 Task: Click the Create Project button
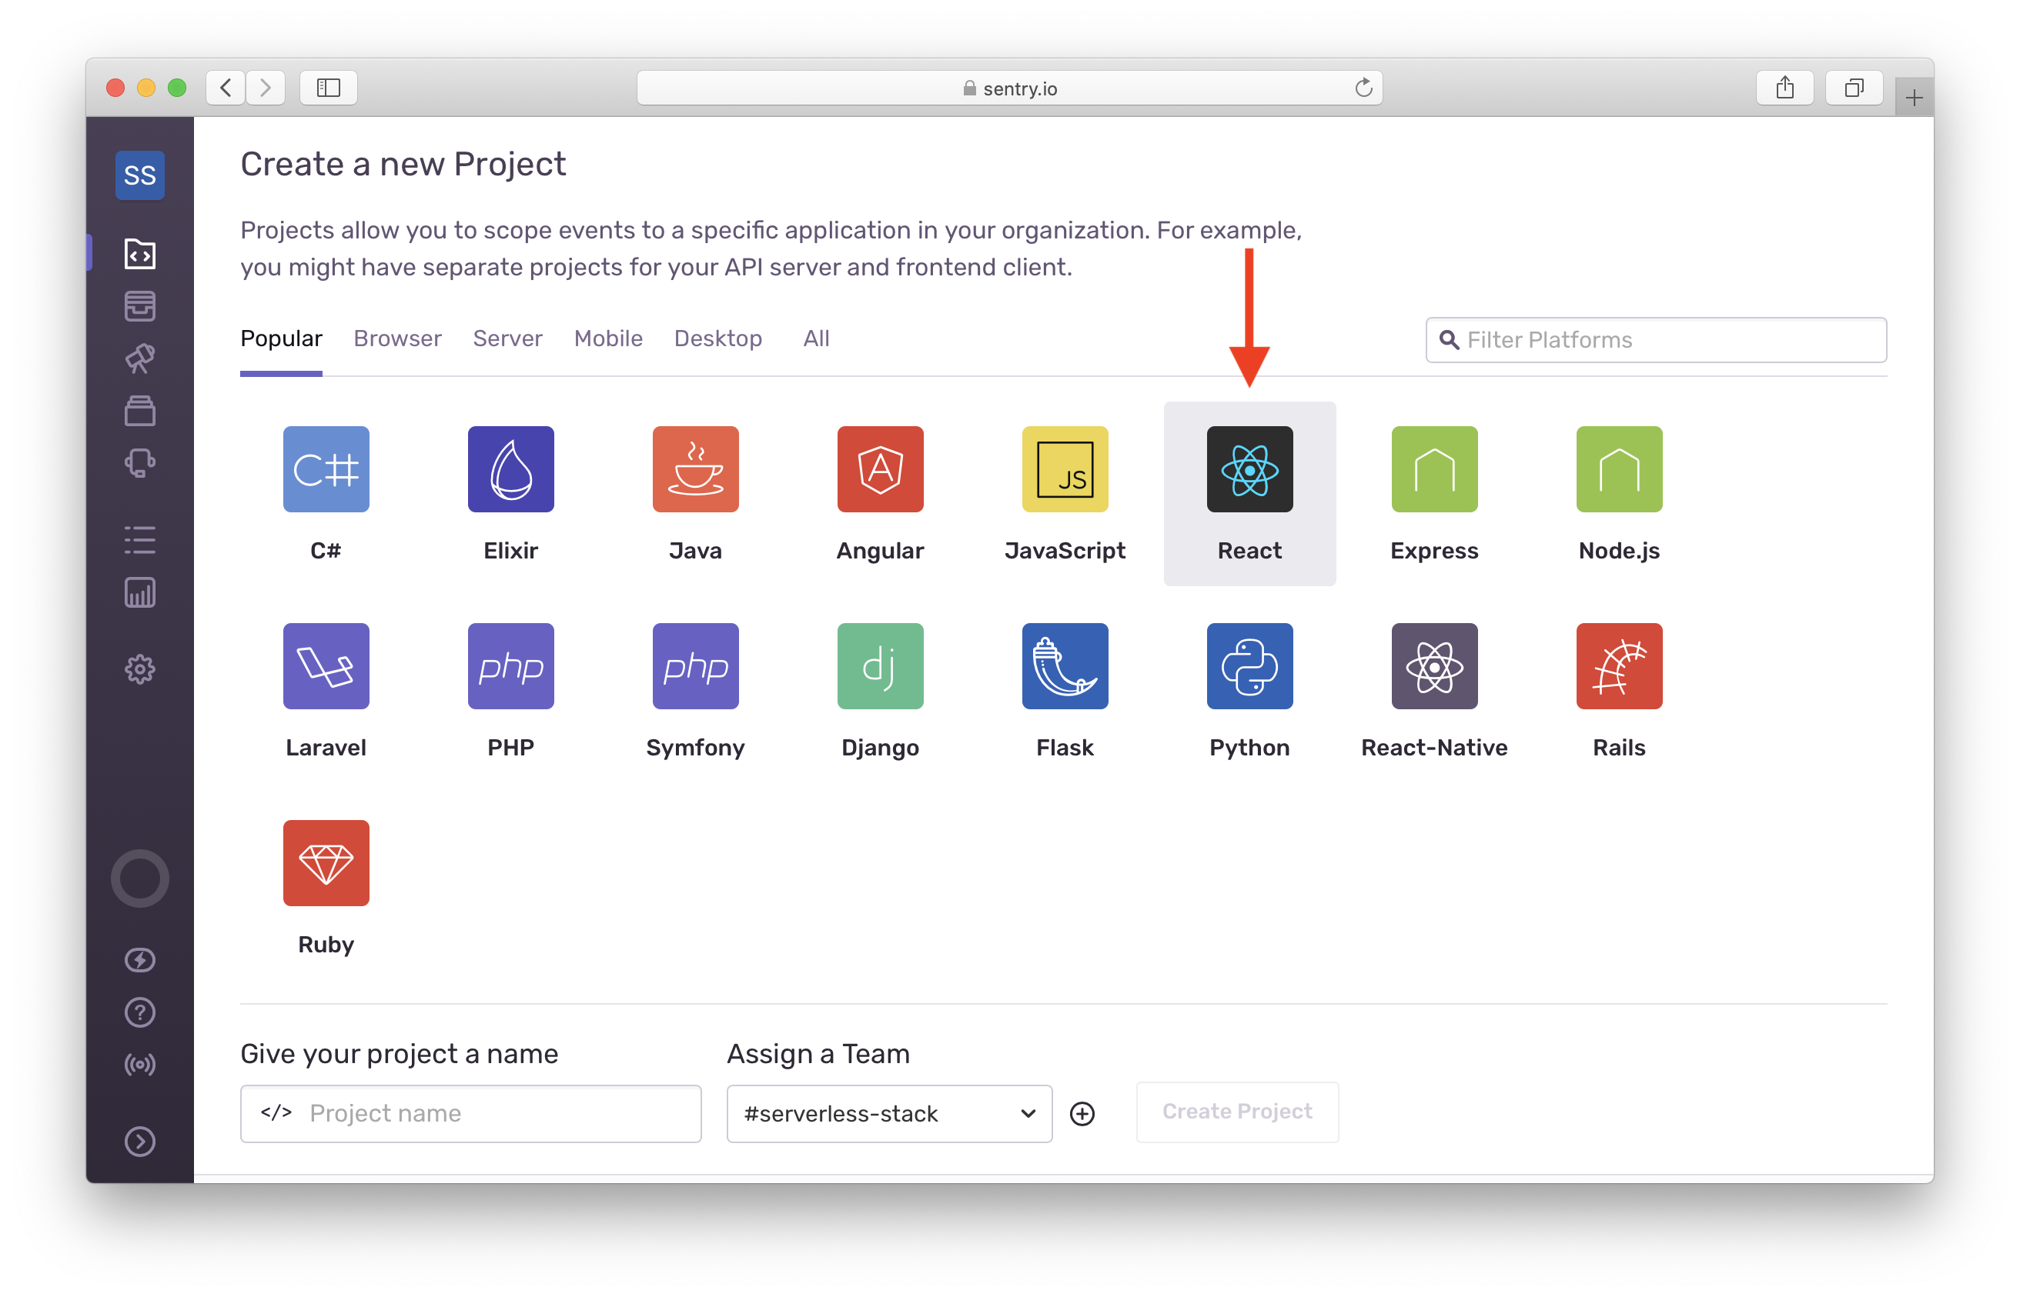pyautogui.click(x=1237, y=1112)
